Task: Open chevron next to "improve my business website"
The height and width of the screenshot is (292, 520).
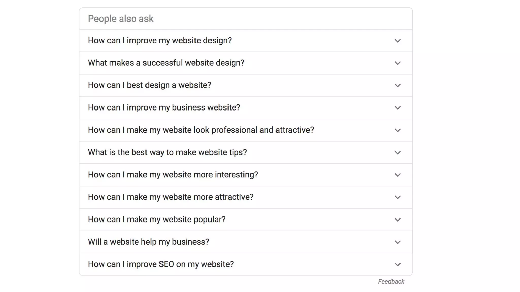Action: click(x=397, y=108)
